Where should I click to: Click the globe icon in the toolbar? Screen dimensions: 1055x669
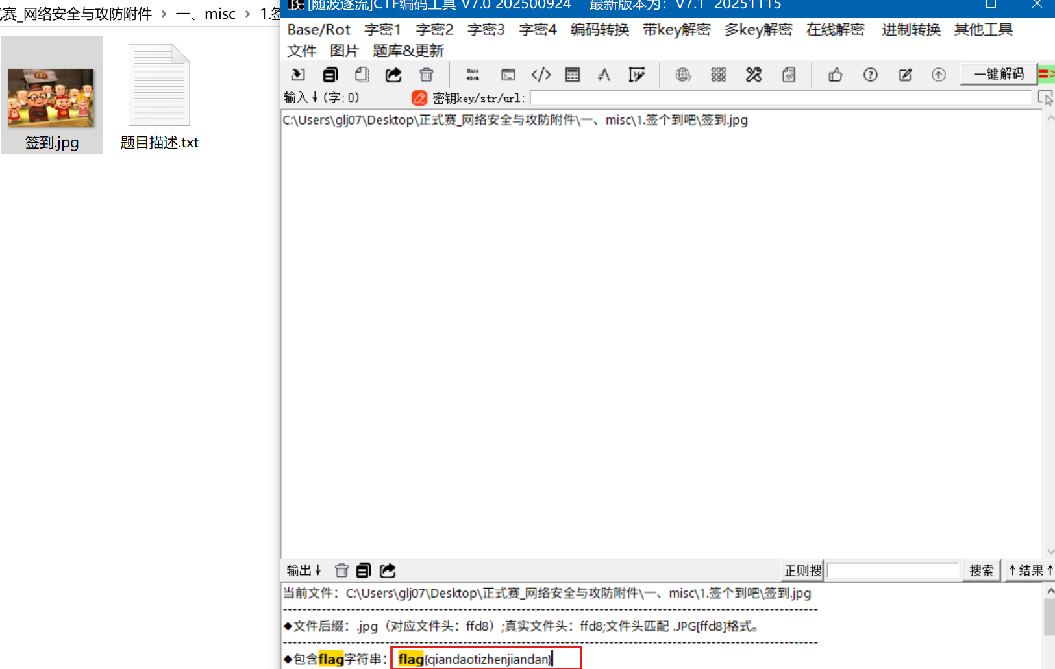coord(683,75)
